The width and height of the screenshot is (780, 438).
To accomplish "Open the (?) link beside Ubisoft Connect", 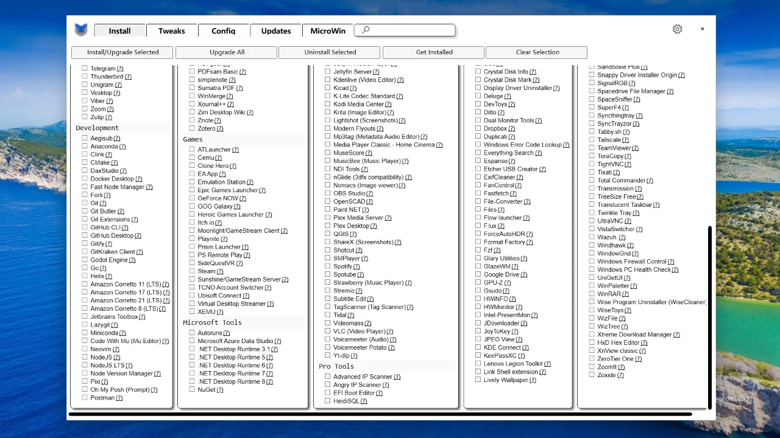I will (246, 296).
